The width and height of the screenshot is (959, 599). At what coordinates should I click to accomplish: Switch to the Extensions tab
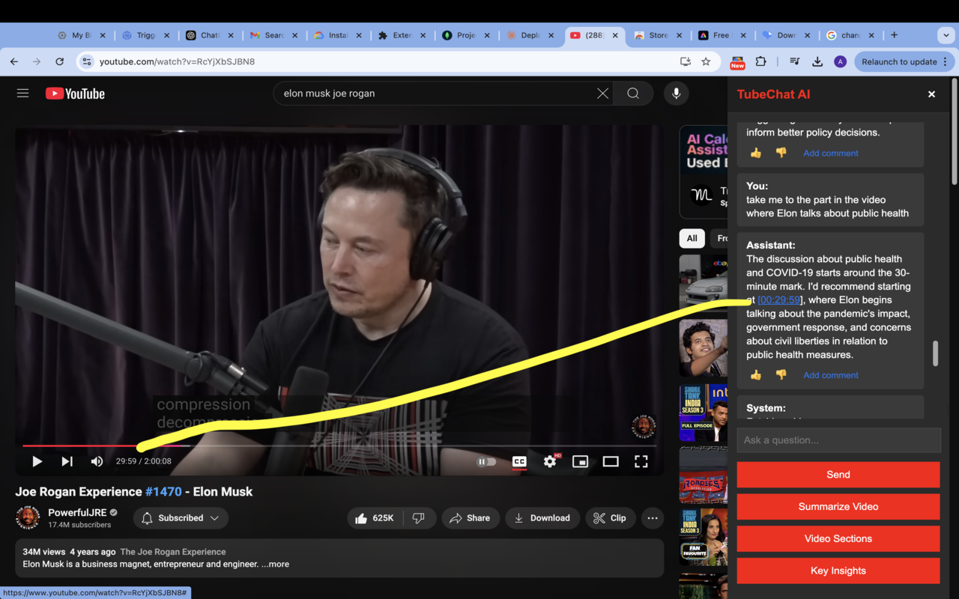402,35
